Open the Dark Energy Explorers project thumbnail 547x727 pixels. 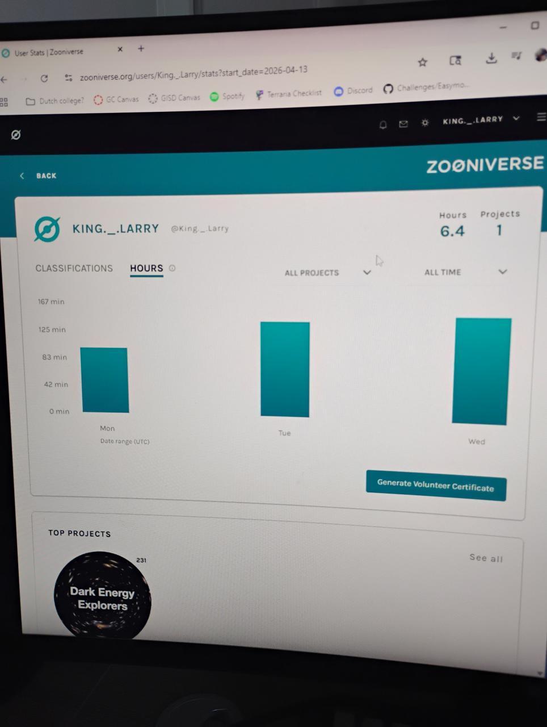coord(103,596)
